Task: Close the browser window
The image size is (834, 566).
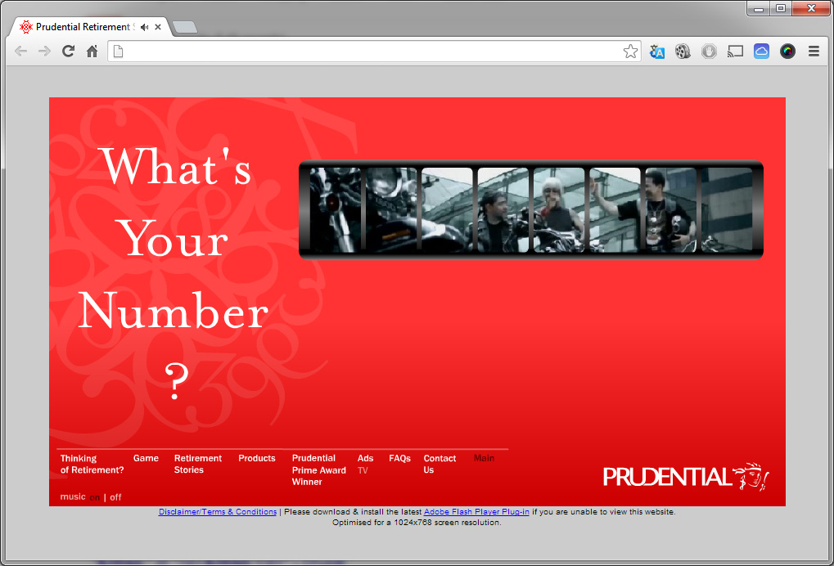Action: [811, 8]
